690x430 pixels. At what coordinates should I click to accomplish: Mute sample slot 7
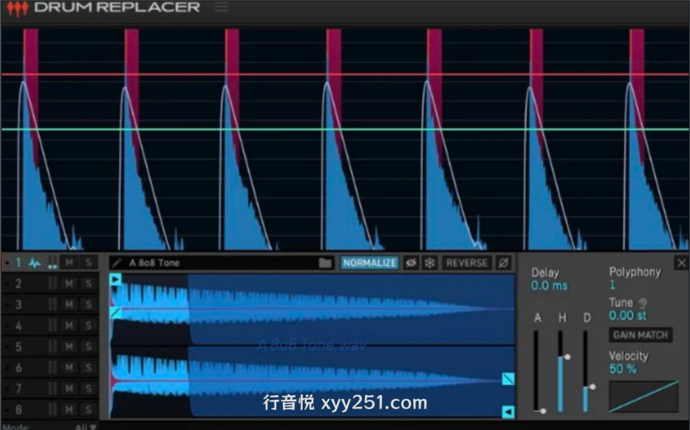[69, 389]
